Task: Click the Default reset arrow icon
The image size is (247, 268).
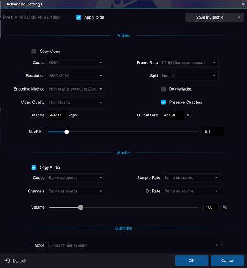Action: pyautogui.click(x=8, y=260)
